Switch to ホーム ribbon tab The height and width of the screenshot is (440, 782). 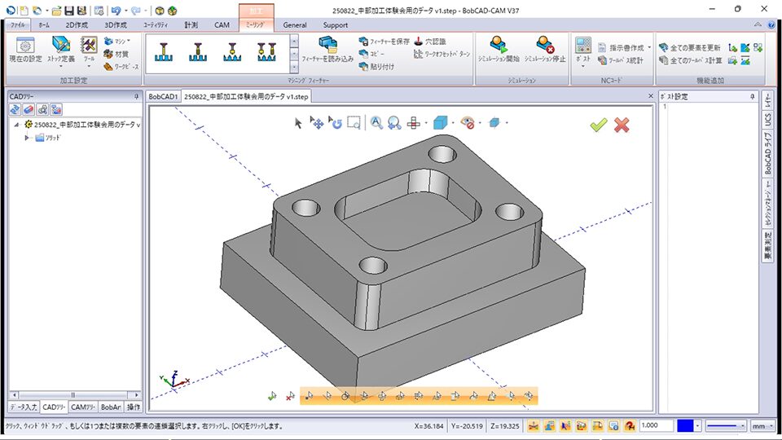[x=44, y=24]
